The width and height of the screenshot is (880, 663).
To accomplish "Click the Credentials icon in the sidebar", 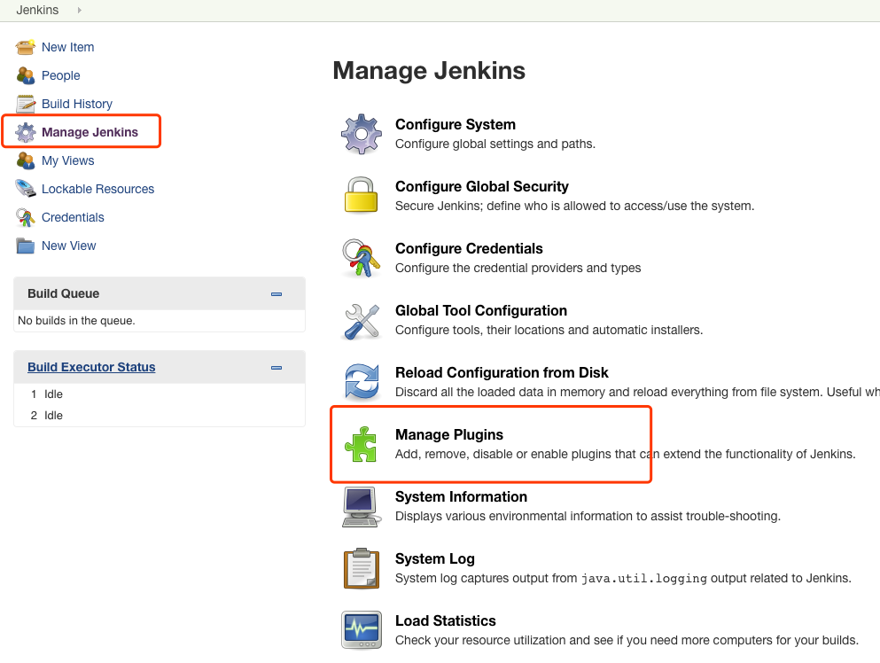I will (26, 217).
